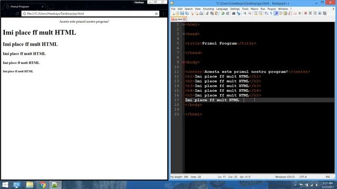Open the Replace dialog toolbar icon
This screenshot has height=189, width=337.
239,14
